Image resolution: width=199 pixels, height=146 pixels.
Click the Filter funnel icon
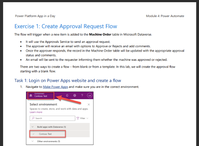click(78, 118)
